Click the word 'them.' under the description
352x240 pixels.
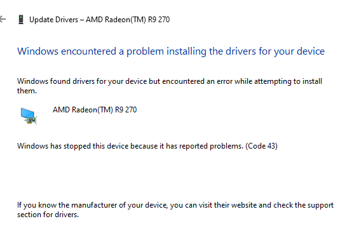[27, 91]
